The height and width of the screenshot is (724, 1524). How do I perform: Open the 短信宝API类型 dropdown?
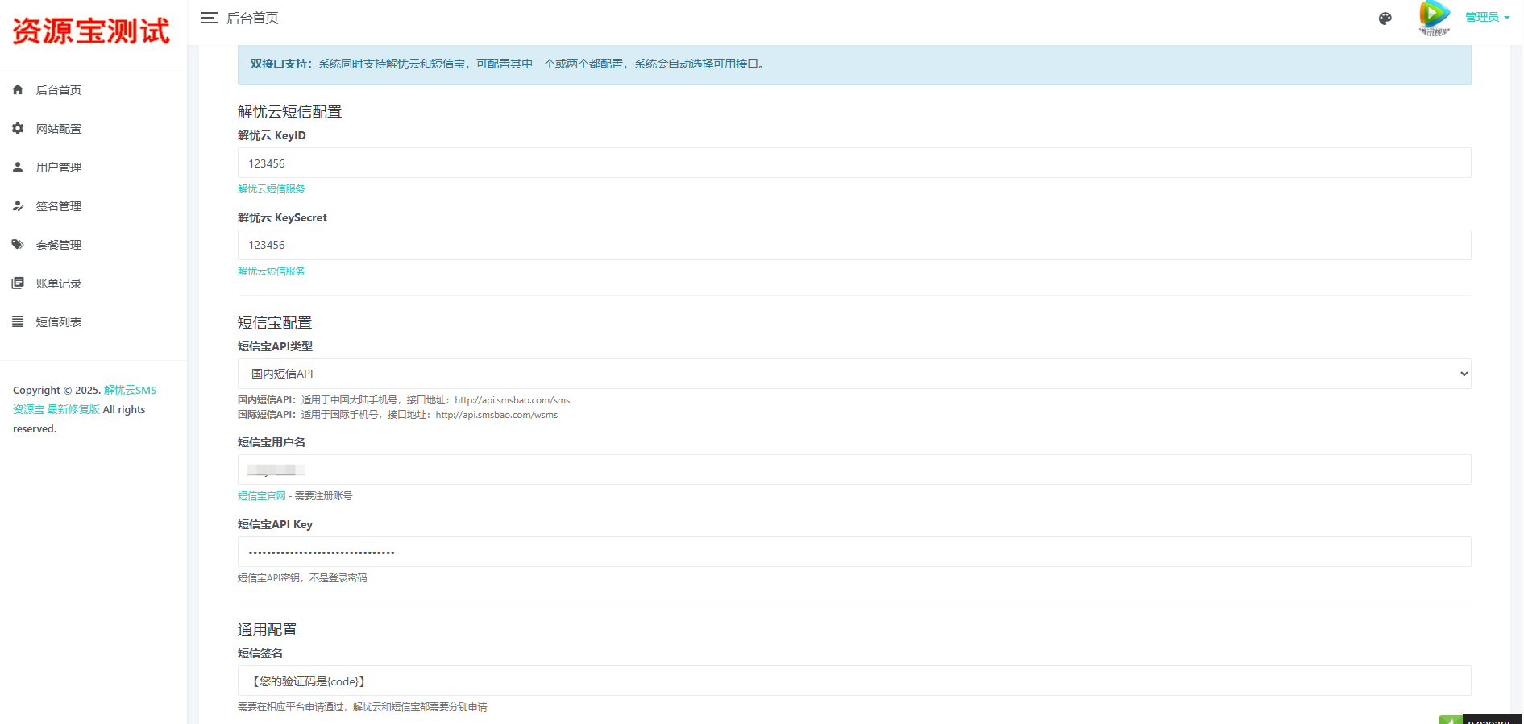click(854, 374)
